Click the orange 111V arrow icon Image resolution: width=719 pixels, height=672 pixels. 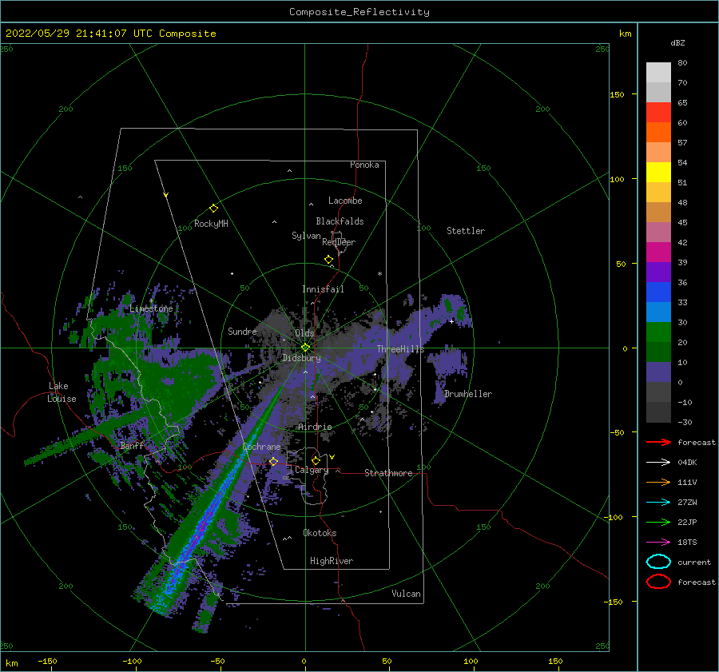(x=658, y=482)
